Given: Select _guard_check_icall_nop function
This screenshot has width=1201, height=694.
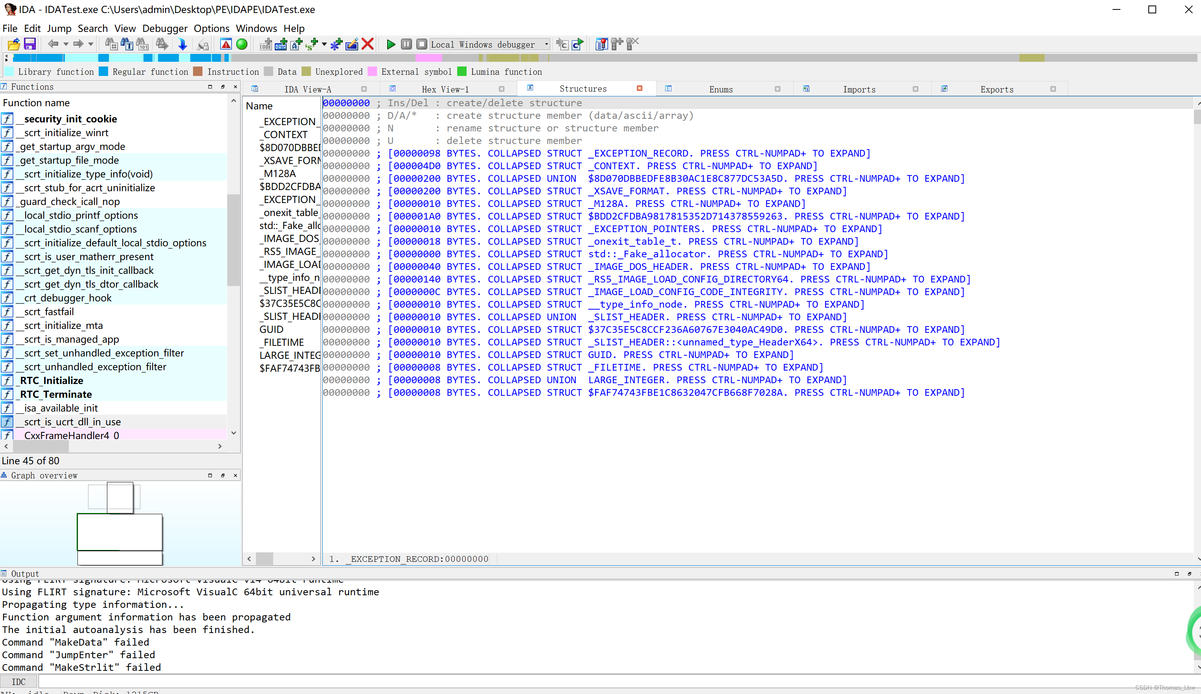Looking at the screenshot, I should tap(113, 201).
